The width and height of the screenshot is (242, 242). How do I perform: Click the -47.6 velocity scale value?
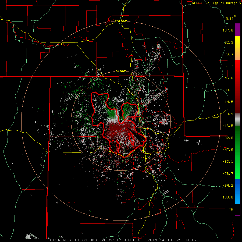tap(228, 150)
